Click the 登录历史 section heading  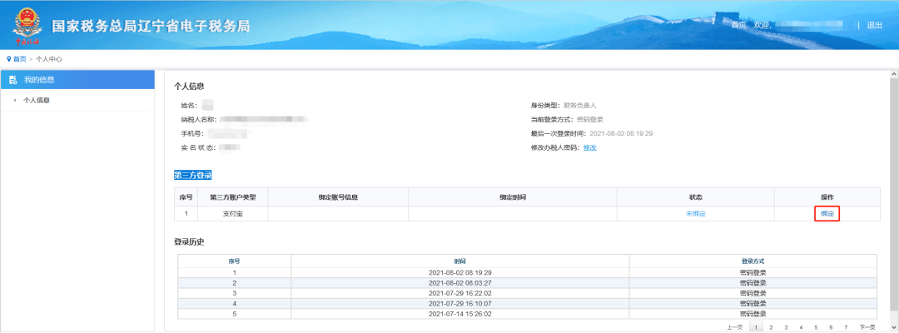(x=189, y=242)
